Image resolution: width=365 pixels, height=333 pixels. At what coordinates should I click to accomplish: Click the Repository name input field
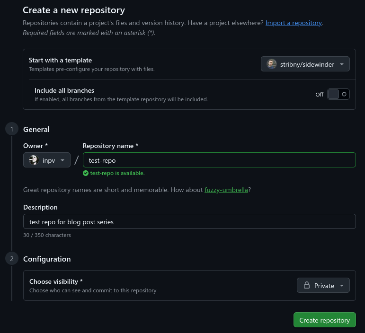pos(219,160)
